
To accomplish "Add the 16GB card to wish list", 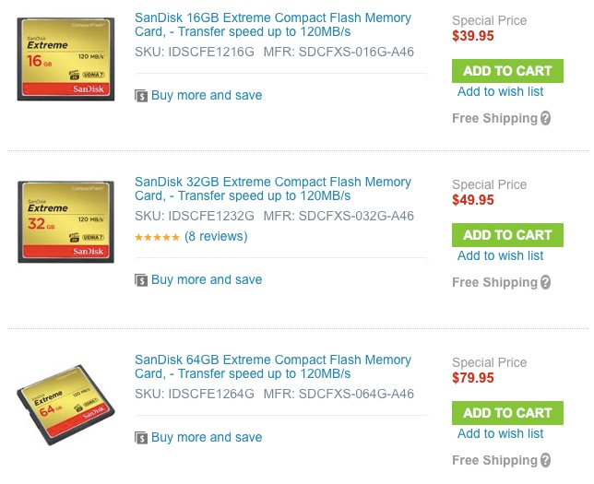I will [501, 91].
